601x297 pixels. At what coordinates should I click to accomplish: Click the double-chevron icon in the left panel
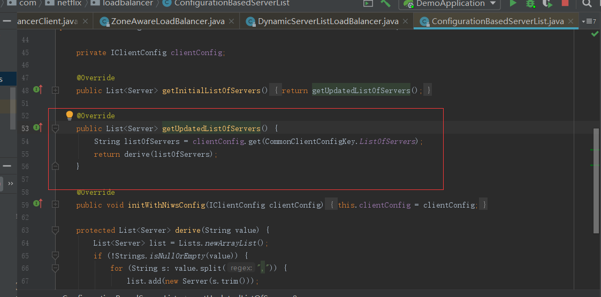coord(10,184)
